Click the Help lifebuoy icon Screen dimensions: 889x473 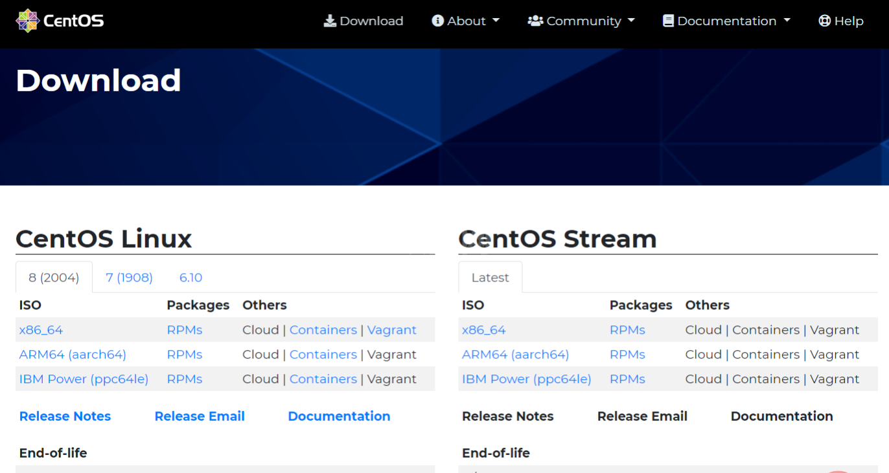pyautogui.click(x=824, y=21)
